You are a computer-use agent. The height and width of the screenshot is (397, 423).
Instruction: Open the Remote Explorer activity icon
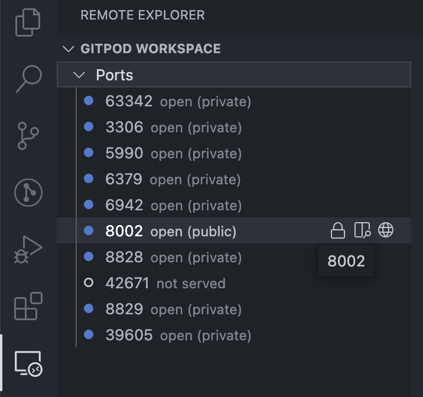point(28,363)
